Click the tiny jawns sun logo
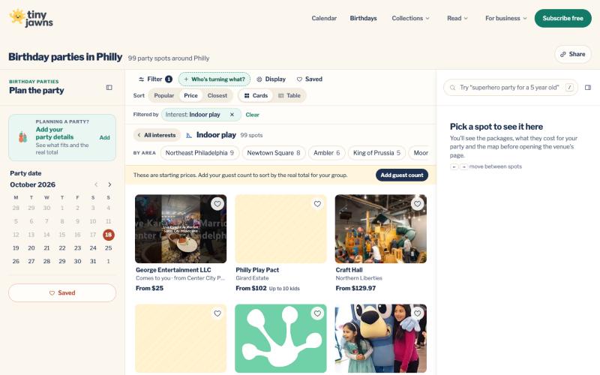The height and width of the screenshot is (375, 600). 31,18
